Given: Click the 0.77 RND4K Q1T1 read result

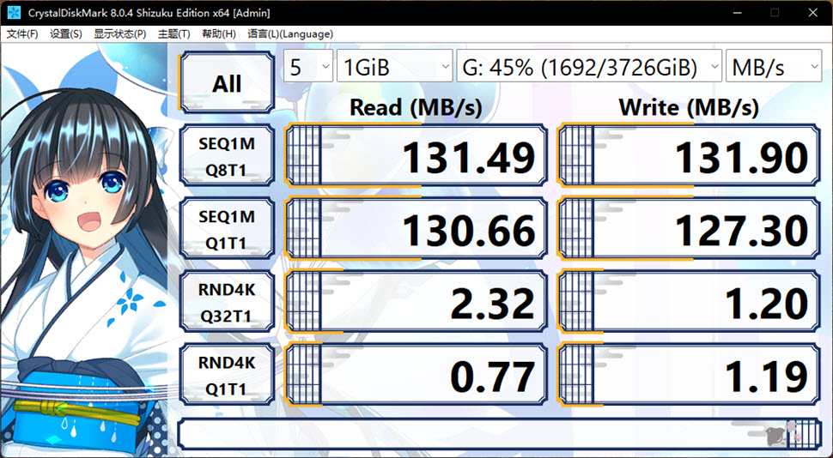Looking at the screenshot, I should point(416,375).
